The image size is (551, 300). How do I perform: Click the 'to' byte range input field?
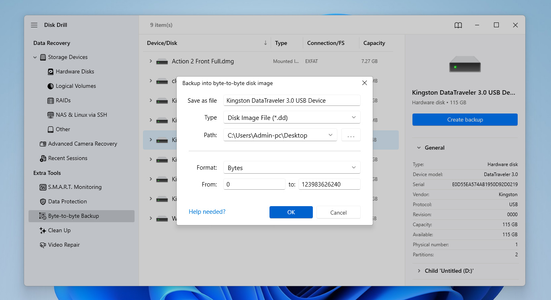coord(329,184)
